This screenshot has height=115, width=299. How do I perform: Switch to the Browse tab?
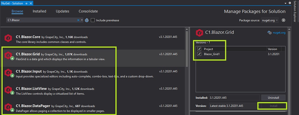pos(17,11)
